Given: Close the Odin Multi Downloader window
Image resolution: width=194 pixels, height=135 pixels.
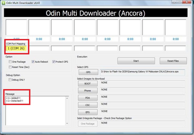Looking at the screenshot, I should point(187,2).
